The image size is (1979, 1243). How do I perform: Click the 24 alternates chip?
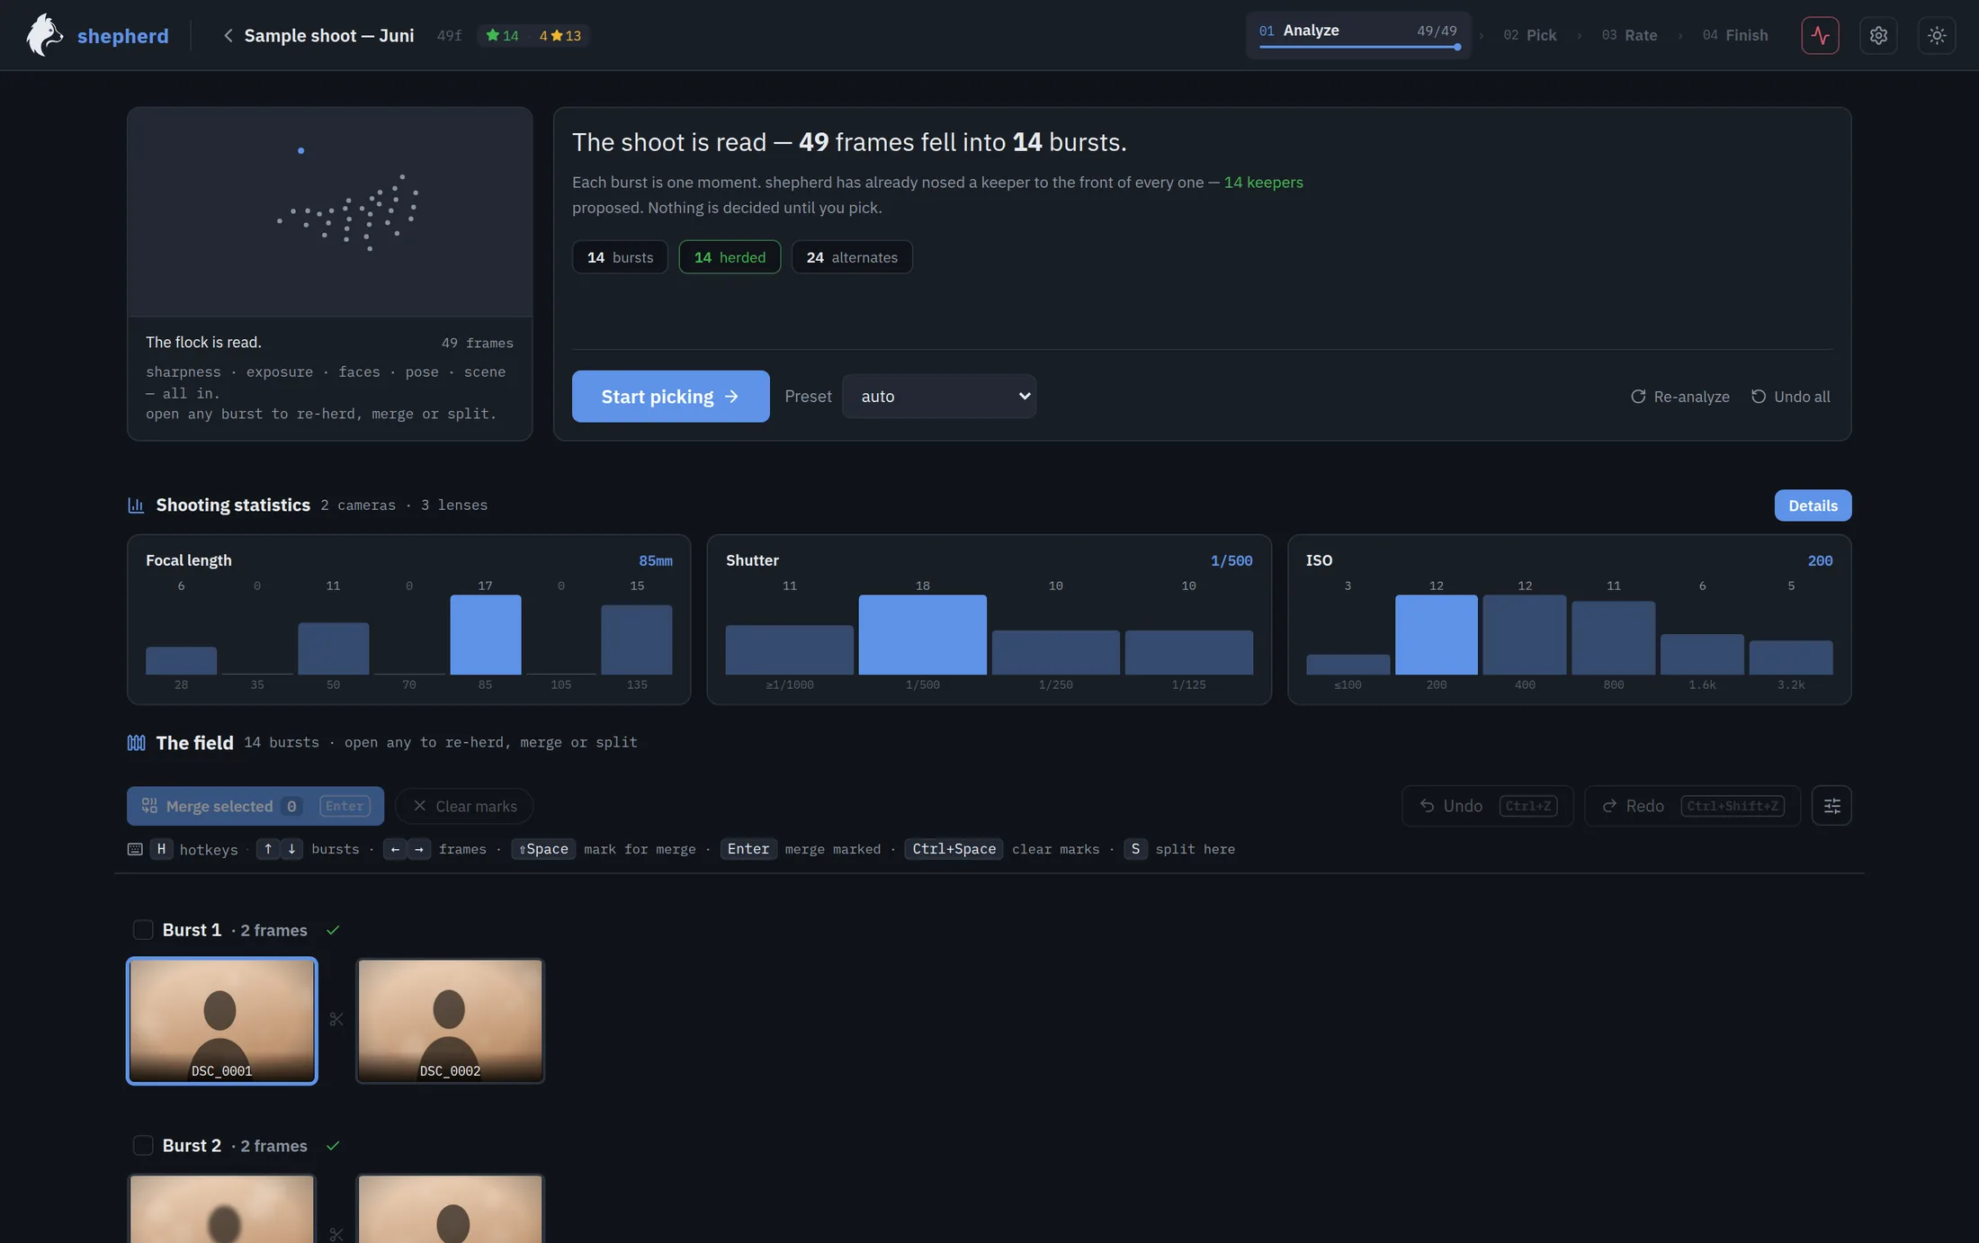coord(852,257)
